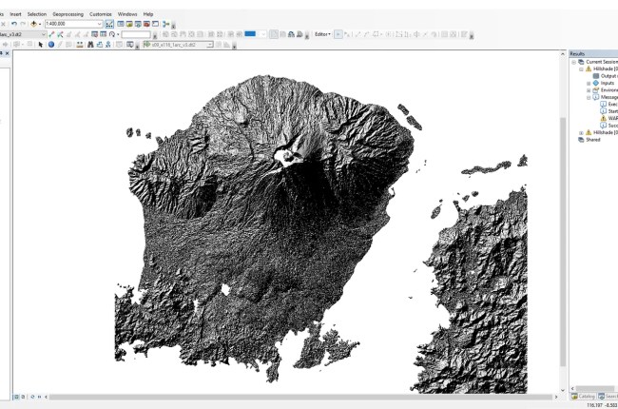Screen dimensions: 618x409
Task: Click the Undo arrow icon
Action: tap(14, 24)
